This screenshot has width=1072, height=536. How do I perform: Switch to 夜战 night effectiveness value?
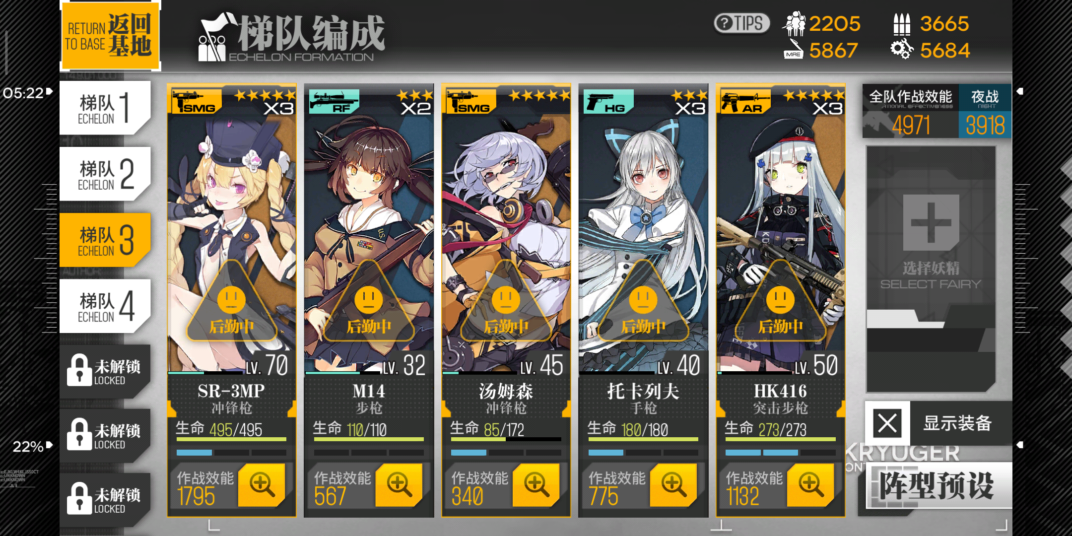pyautogui.click(x=985, y=111)
